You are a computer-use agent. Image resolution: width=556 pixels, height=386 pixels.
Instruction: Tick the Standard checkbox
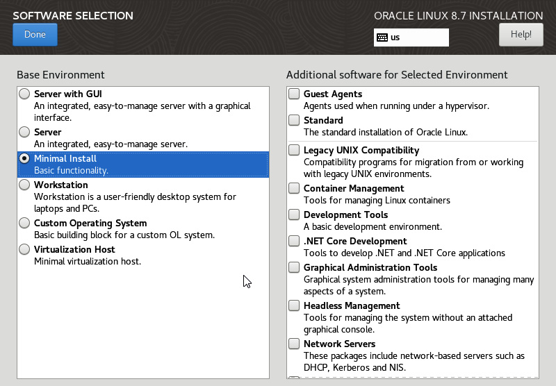coord(294,120)
